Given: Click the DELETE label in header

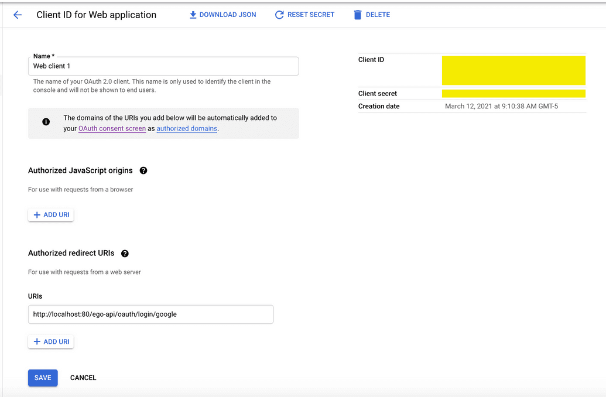Looking at the screenshot, I should tap(378, 15).
